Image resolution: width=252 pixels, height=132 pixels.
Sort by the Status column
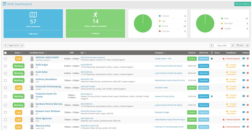[18, 53]
